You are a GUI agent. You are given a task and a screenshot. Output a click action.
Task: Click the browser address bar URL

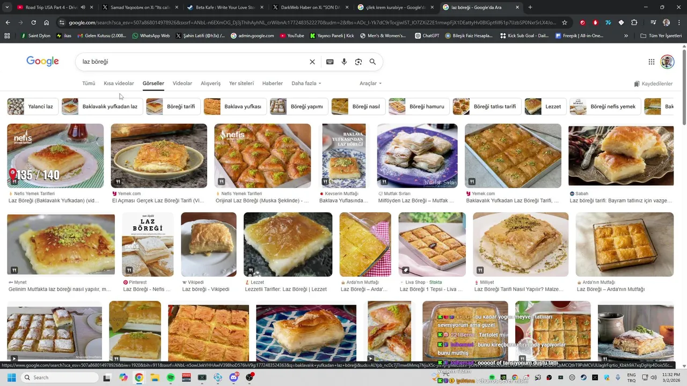tap(311, 23)
